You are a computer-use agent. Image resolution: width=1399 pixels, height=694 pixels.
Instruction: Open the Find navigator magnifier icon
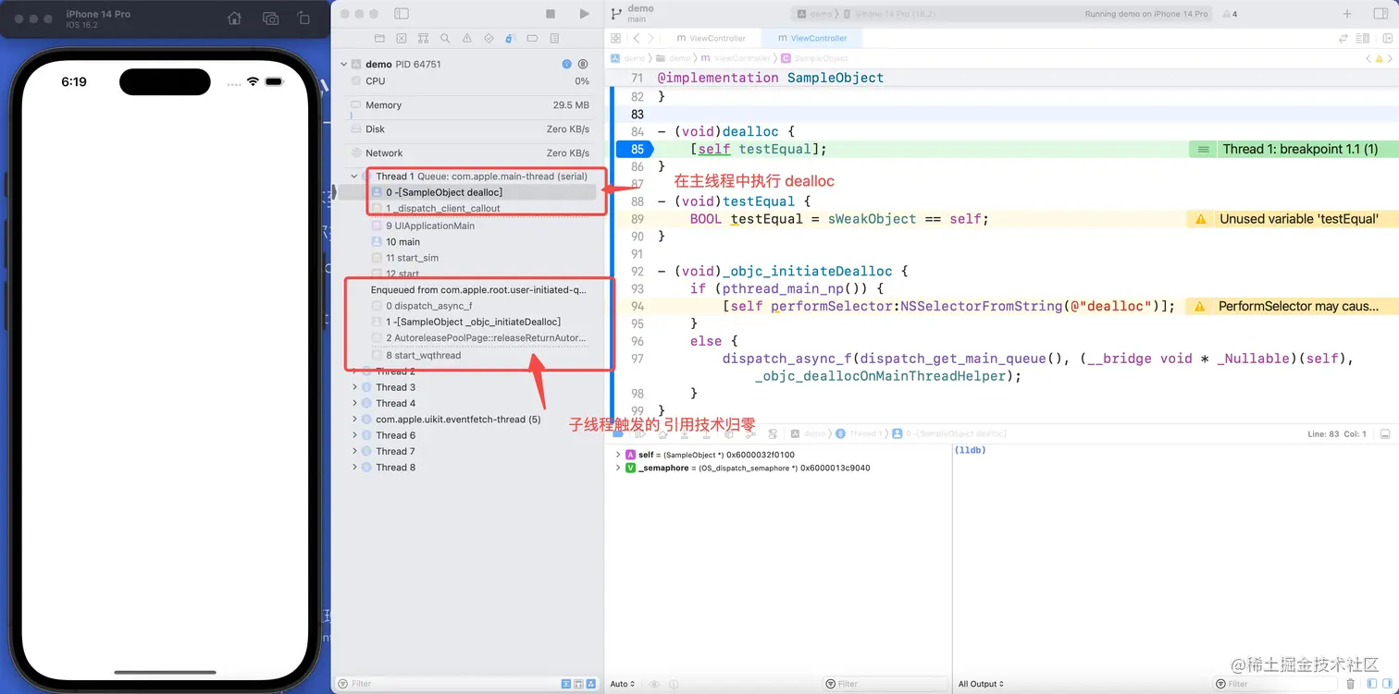(445, 39)
